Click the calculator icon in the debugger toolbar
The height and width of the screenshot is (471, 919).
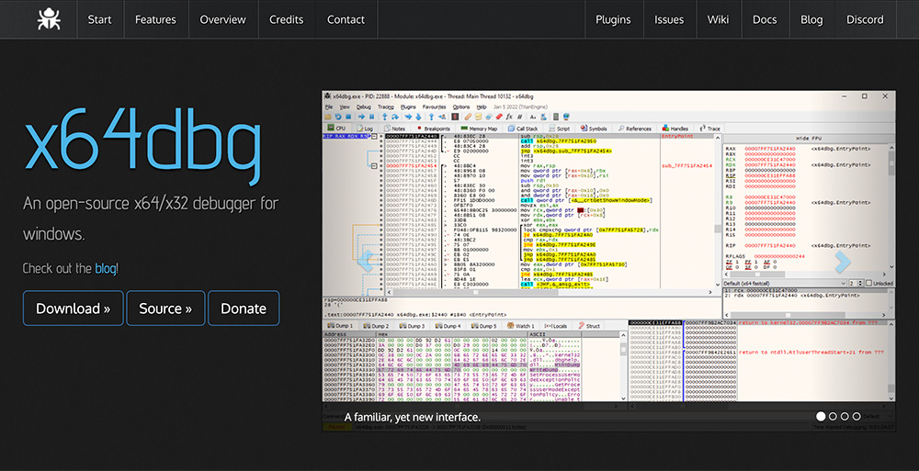[x=556, y=118]
